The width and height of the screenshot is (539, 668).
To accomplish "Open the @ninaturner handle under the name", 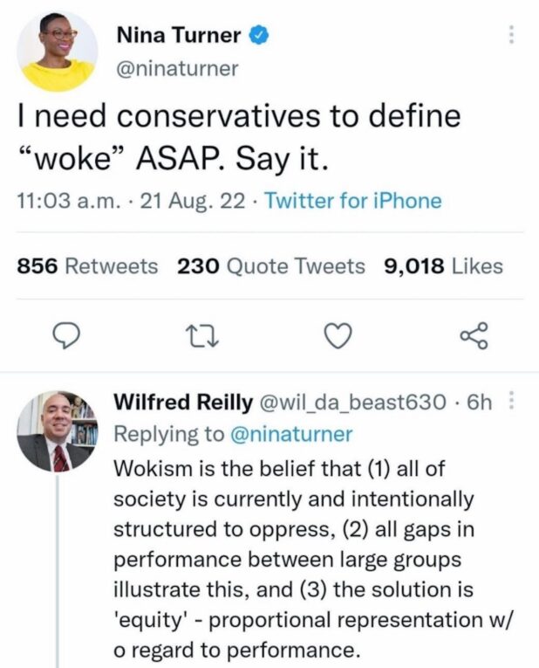I will 176,68.
